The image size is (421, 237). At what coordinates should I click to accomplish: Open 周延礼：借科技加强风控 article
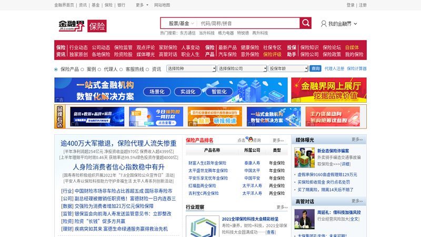point(339,212)
